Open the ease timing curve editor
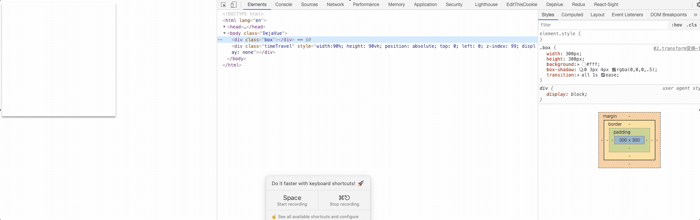The height and width of the screenshot is (220, 700). [603, 75]
